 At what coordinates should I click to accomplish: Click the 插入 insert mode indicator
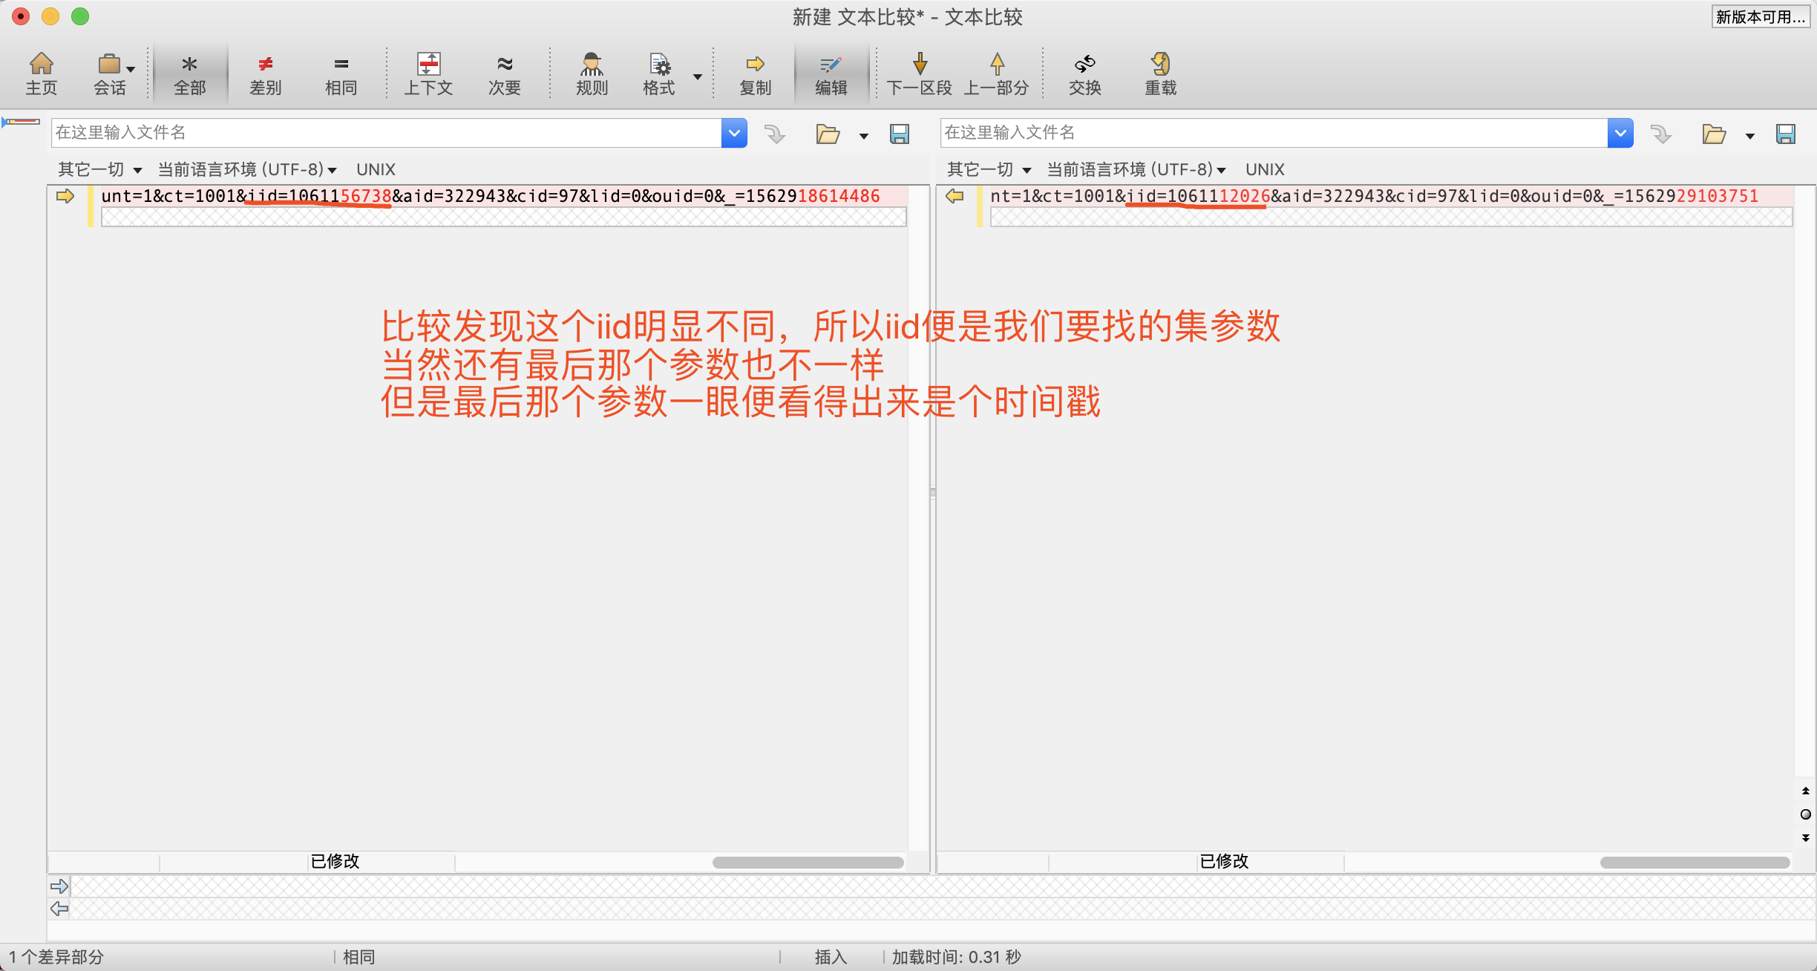tap(831, 957)
